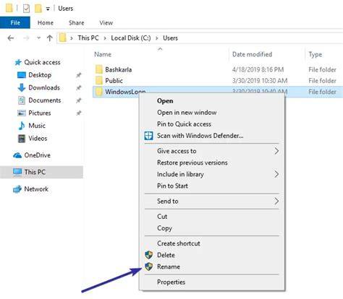Screen dimensions: 343x299
Task: Unpin Downloads using its pin icon
Action: click(x=78, y=87)
